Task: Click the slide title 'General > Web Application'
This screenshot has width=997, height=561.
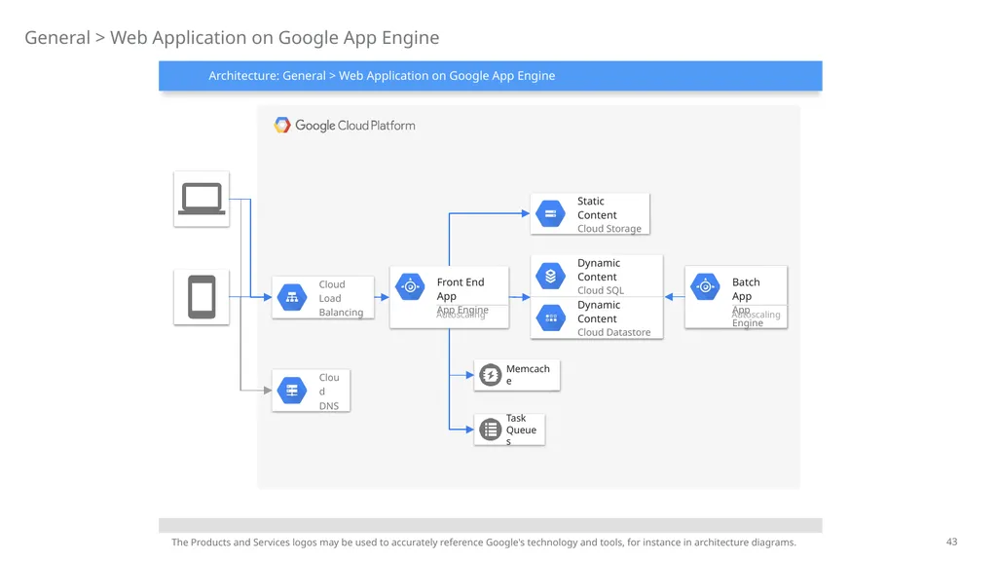Action: pyautogui.click(x=232, y=38)
